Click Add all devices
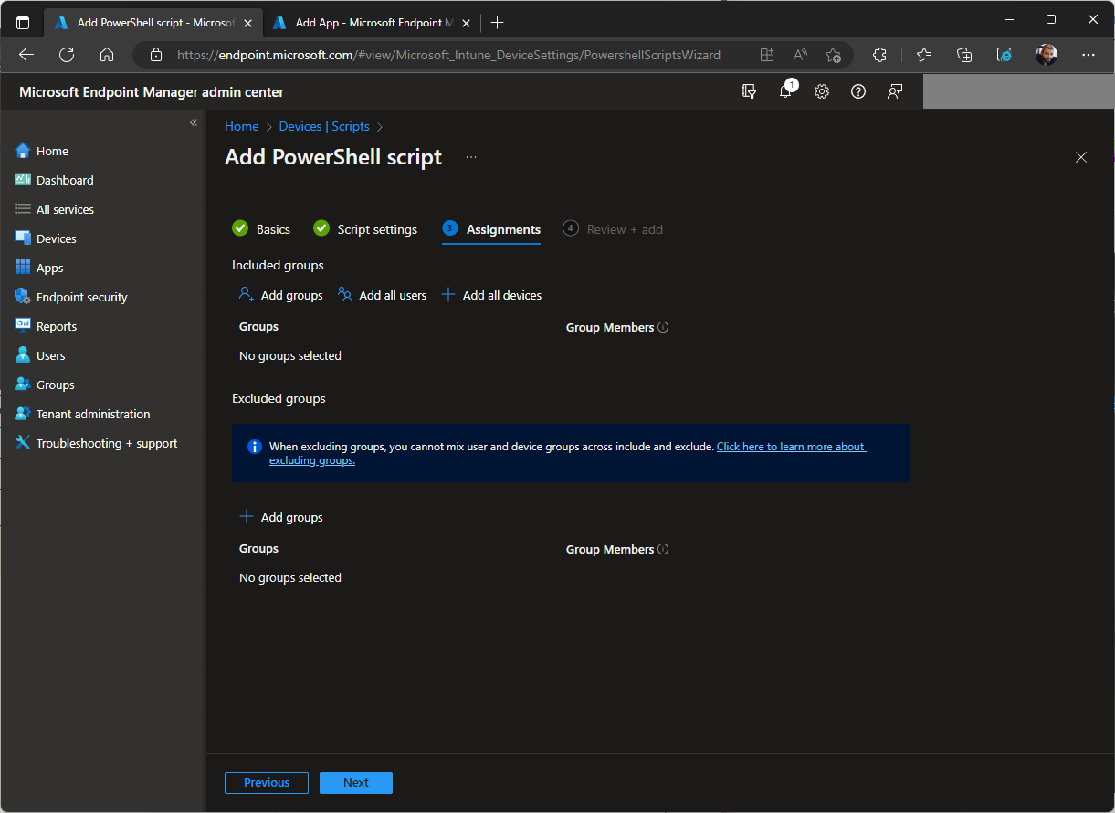The image size is (1115, 813). 491,295
